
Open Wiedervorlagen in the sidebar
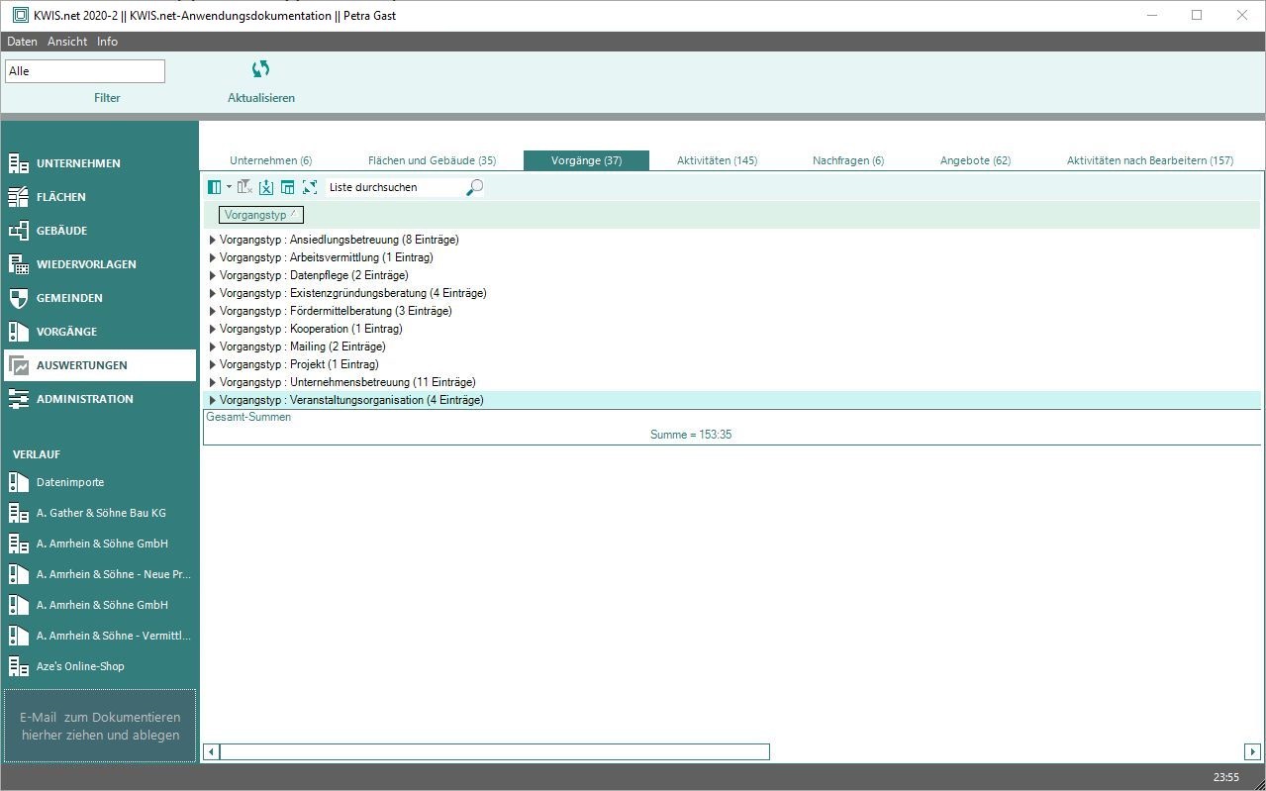(x=86, y=264)
